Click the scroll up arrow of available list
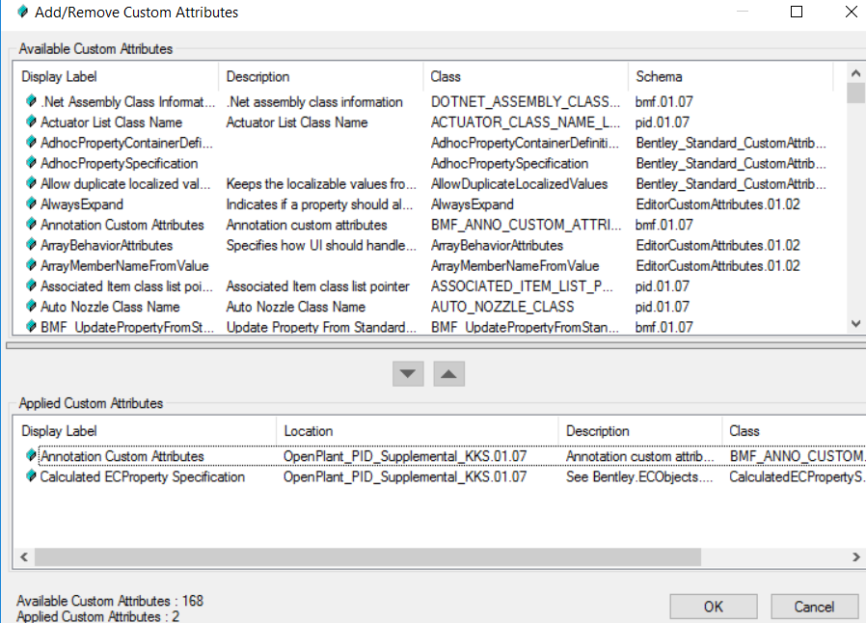 [x=855, y=73]
